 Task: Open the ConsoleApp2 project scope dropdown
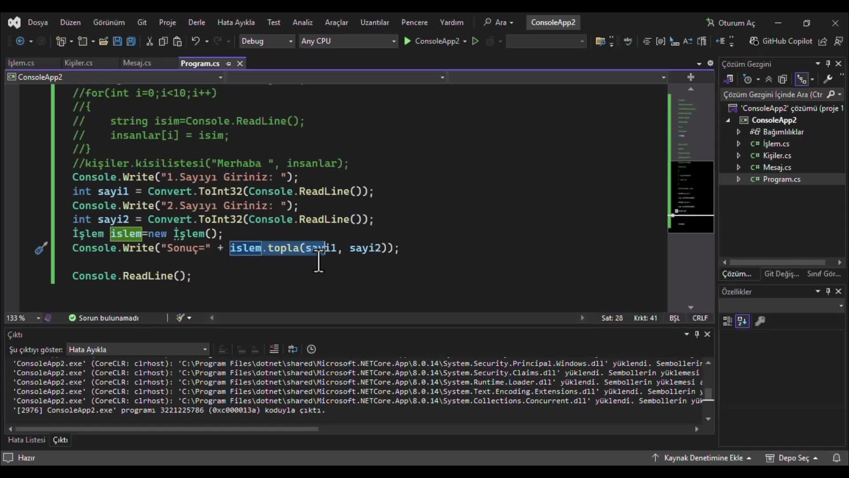point(115,77)
